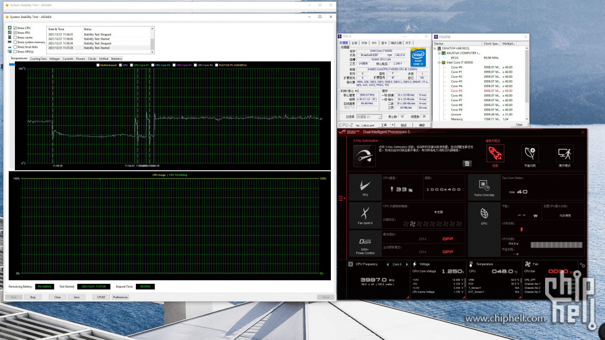Open the processor selection dropdown in CPU-Z
This screenshot has height=340, width=605.
pos(369,117)
